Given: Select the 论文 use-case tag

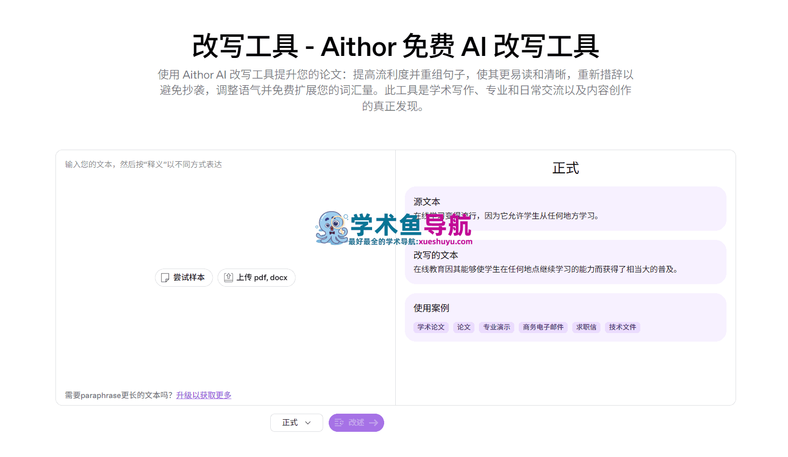Looking at the screenshot, I should 464,328.
